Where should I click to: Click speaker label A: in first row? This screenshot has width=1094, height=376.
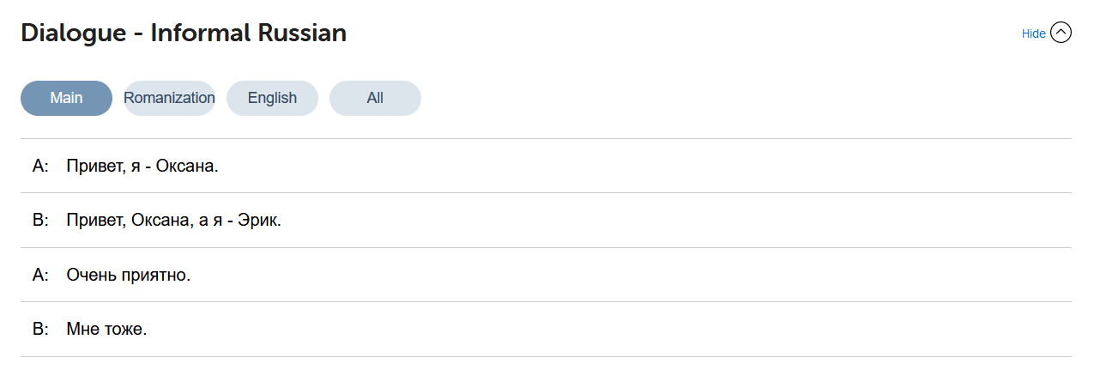coord(40,166)
